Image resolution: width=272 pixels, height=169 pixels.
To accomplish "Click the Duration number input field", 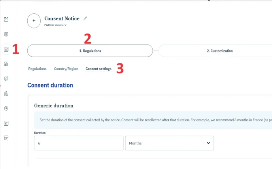I will pyautogui.click(x=79, y=143).
